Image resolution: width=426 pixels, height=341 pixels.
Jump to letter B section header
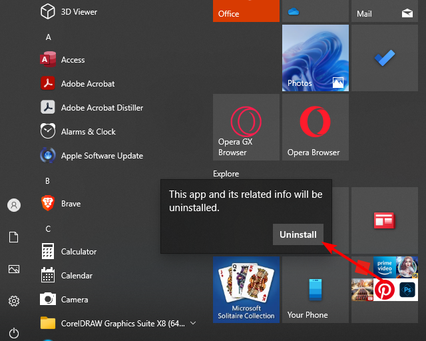pos(47,181)
